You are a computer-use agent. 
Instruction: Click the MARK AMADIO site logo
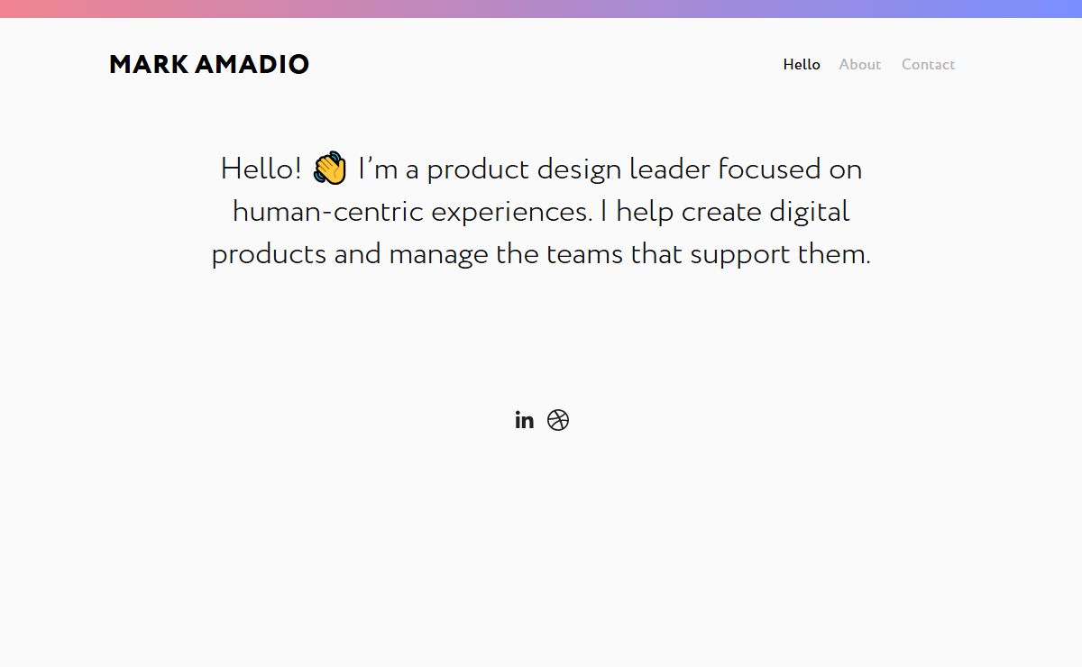point(209,65)
